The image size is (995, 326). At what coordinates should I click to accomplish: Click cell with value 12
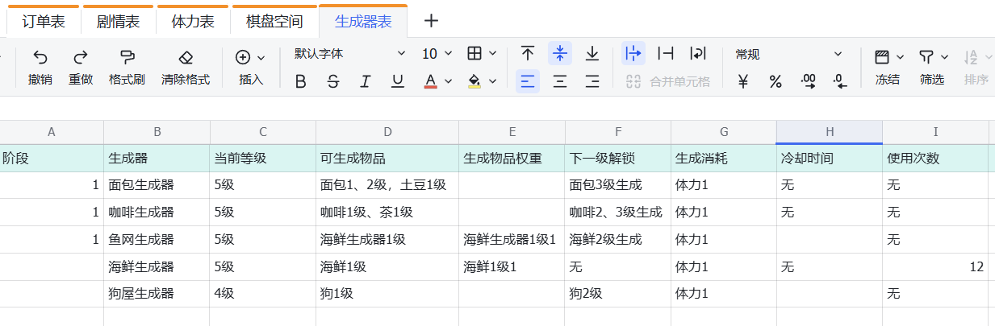pyautogui.click(x=935, y=267)
